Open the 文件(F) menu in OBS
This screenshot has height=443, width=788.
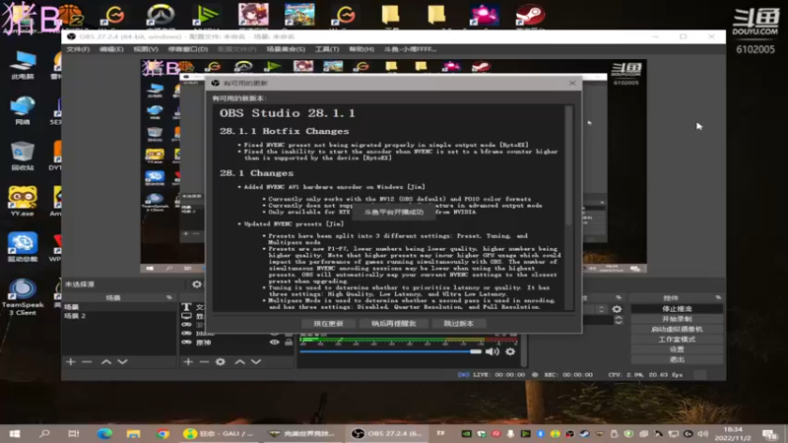tap(78, 49)
